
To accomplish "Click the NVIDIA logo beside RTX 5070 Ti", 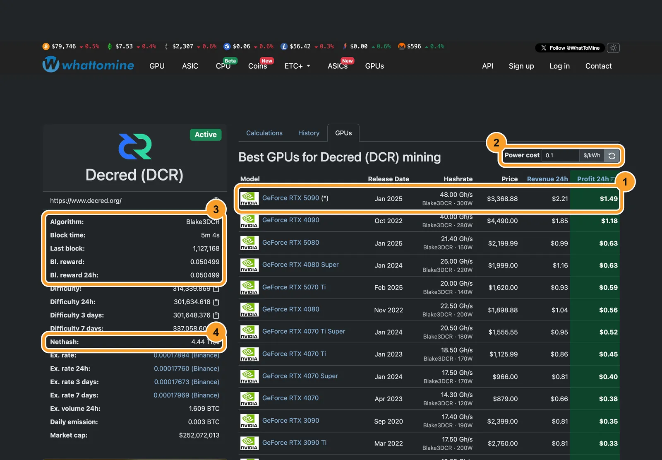I will 249,288.
